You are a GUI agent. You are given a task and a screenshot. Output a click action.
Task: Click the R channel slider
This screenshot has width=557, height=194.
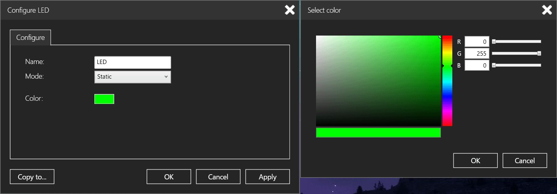coord(516,41)
